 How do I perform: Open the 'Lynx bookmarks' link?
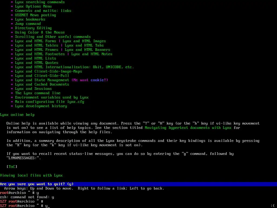coord(30,19)
